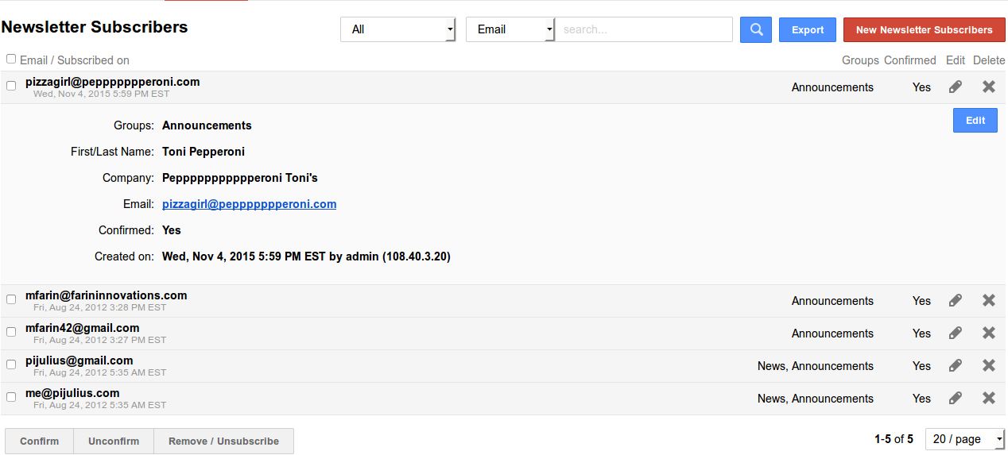Edit pijulius@gmail.com with pencil icon
The image size is (1008, 455).
[x=956, y=366]
